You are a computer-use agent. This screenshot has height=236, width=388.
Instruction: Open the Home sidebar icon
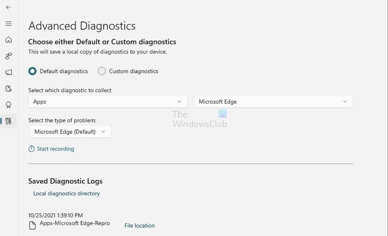8,40
